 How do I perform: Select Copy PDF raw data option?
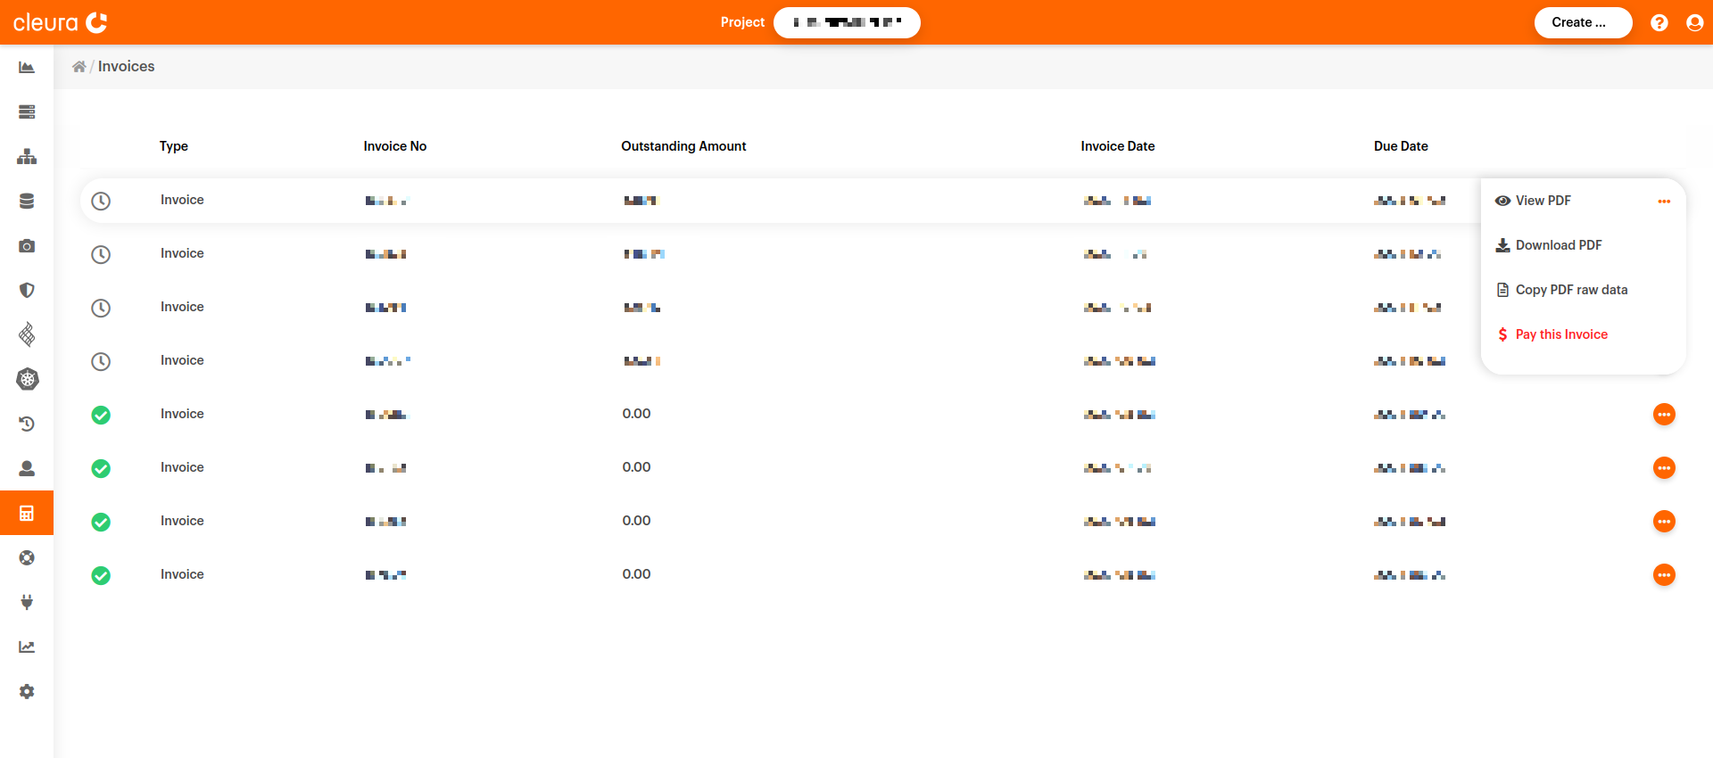[x=1570, y=290]
